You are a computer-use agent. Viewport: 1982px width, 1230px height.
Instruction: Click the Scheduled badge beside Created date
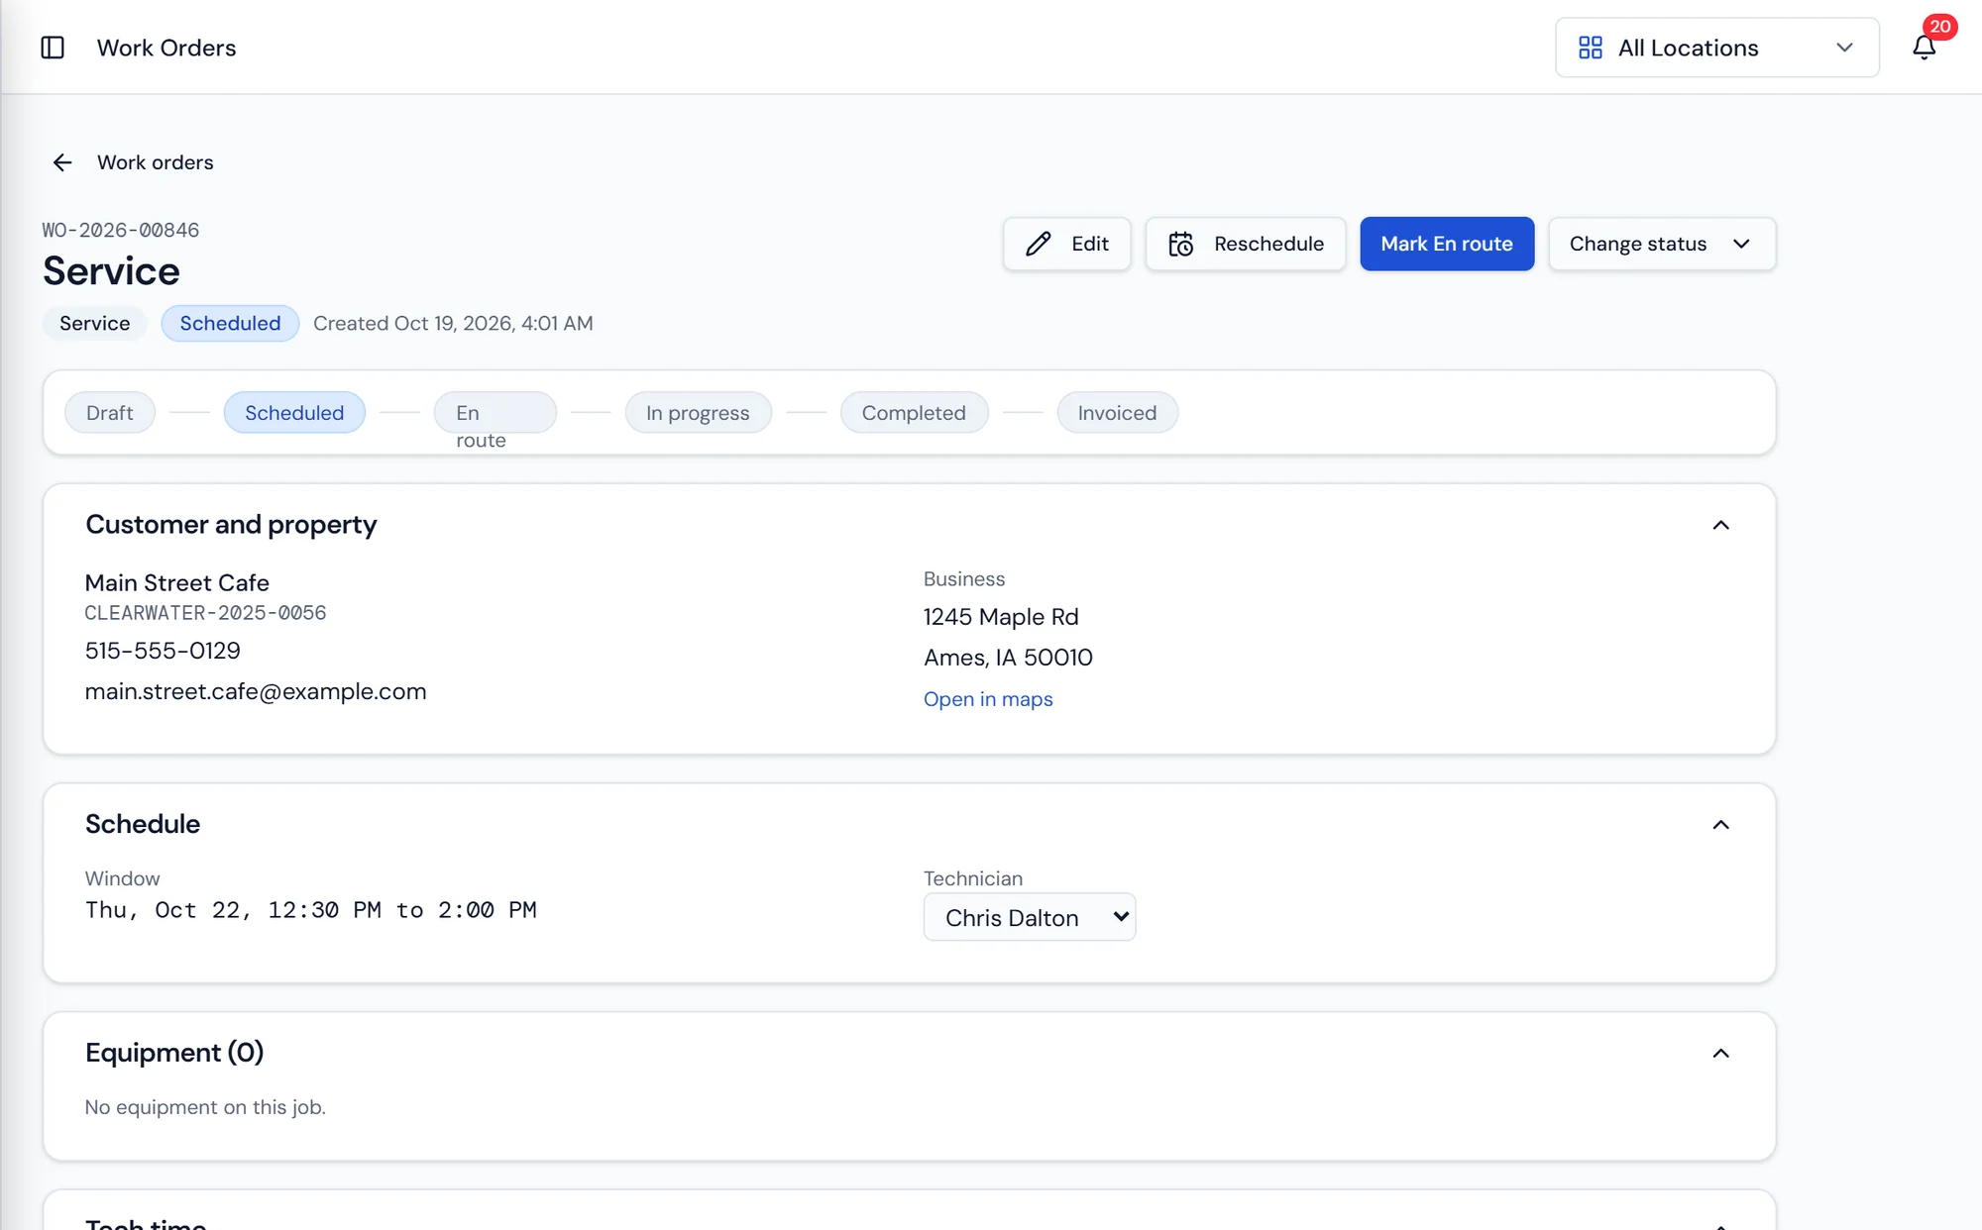230,324
